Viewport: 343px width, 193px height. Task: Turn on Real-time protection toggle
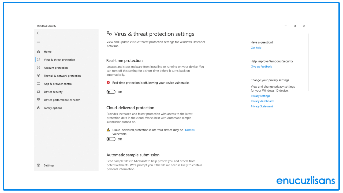point(111,92)
